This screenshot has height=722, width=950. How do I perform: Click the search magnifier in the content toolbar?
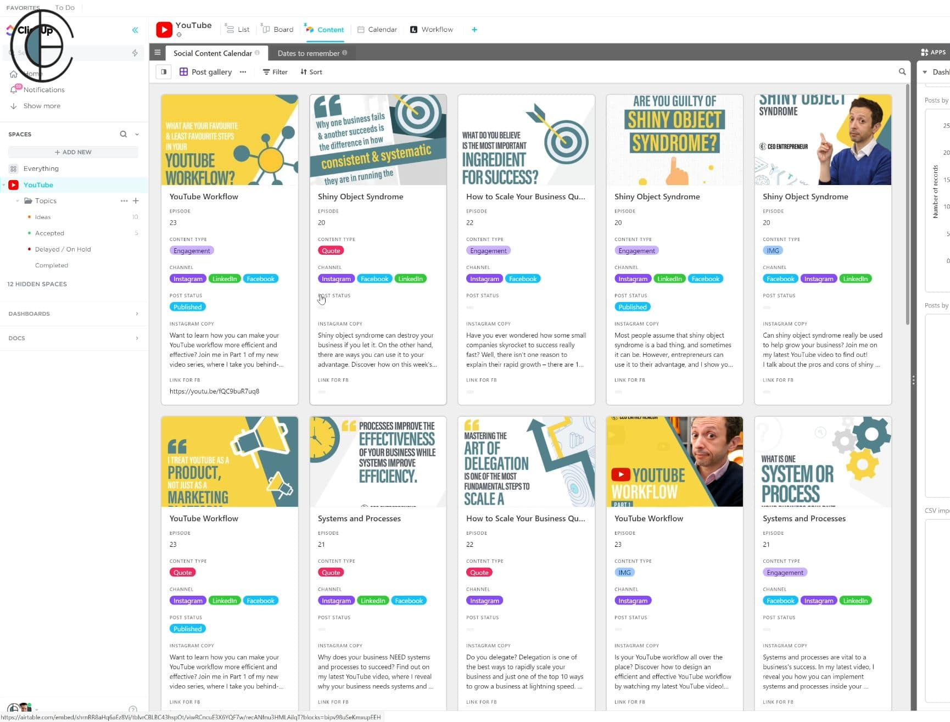click(x=902, y=71)
